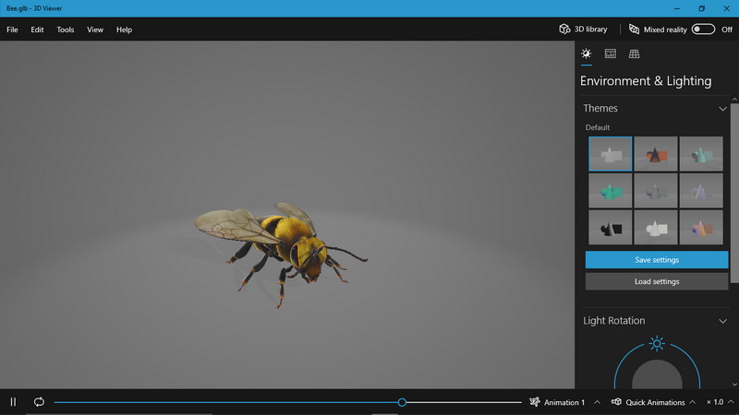Switch to the Stats & Shading tab icon
The height and width of the screenshot is (415, 739).
click(x=611, y=53)
